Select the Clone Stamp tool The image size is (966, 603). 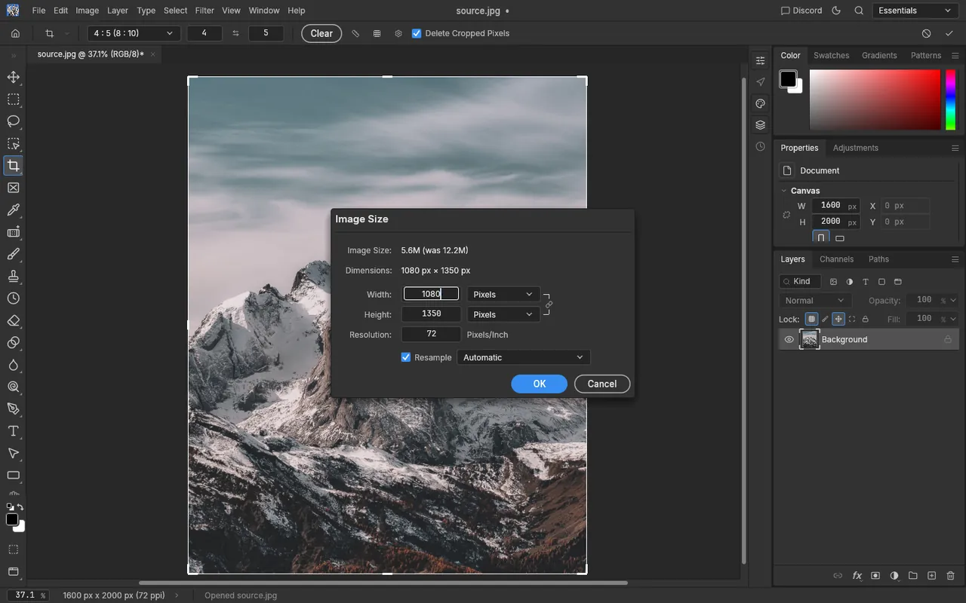pos(13,276)
